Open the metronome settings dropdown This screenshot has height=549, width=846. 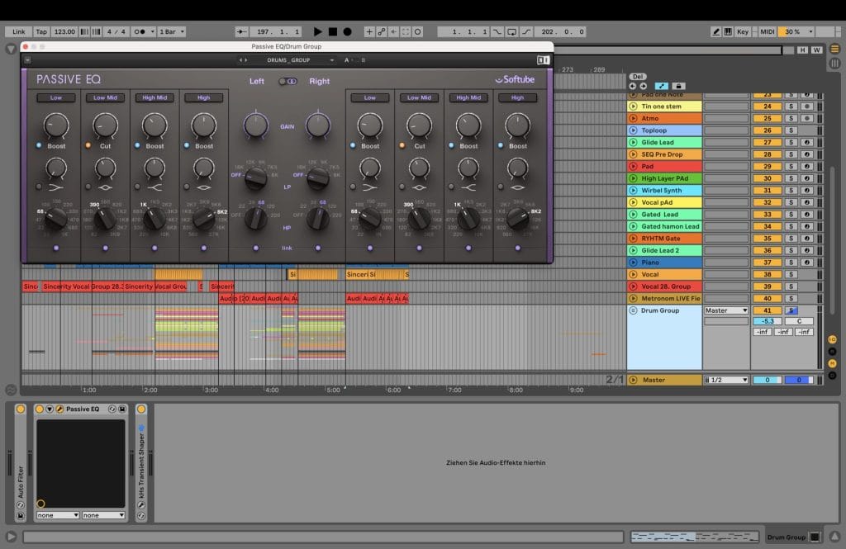point(152,32)
